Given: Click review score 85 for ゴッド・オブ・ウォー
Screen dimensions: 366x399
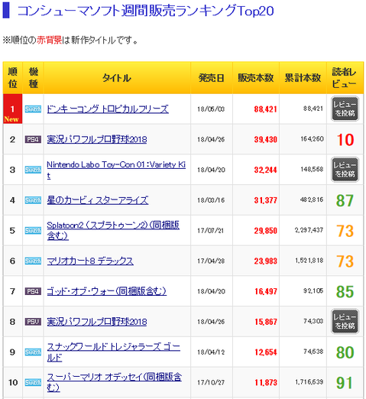Looking at the screenshot, I should pos(345,291).
